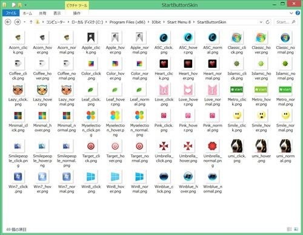This screenshot has width=303, height=235.
Task: Select the Coffee_hover.png file icon
Action: 42,64
